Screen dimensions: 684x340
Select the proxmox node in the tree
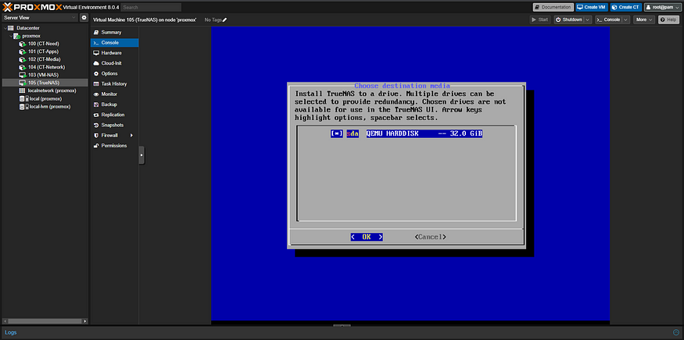31,36
